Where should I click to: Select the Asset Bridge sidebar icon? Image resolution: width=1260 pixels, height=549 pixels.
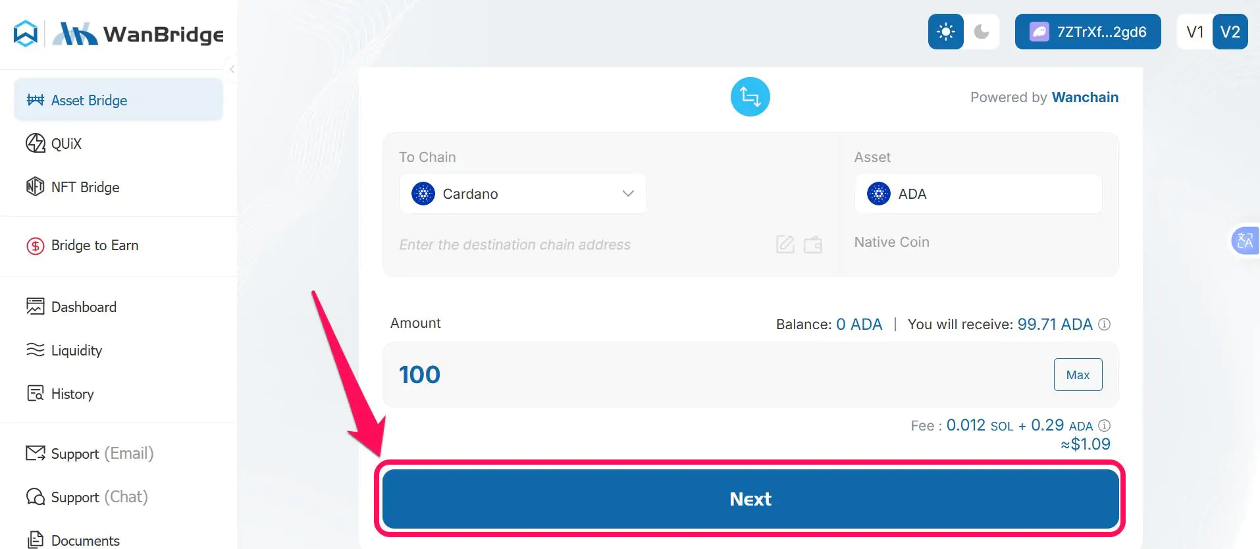pyautogui.click(x=35, y=99)
